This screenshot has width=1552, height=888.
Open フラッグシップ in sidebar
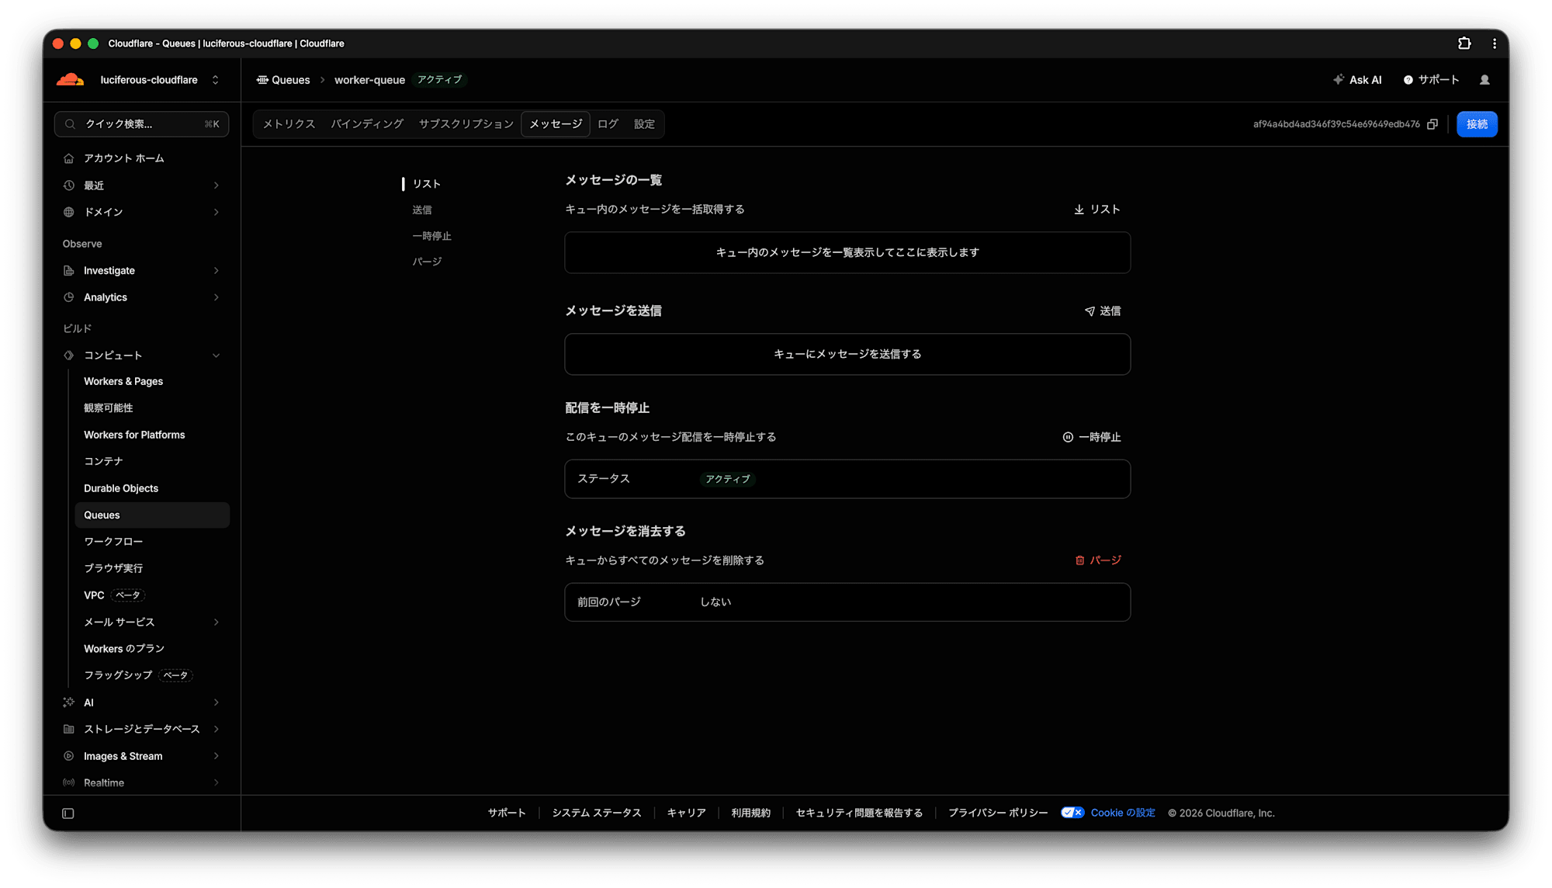118,675
